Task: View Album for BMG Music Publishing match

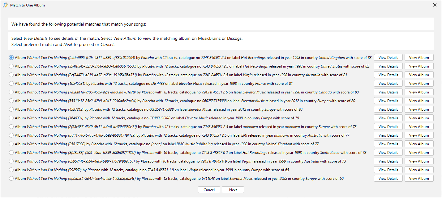Action: coord(419,144)
